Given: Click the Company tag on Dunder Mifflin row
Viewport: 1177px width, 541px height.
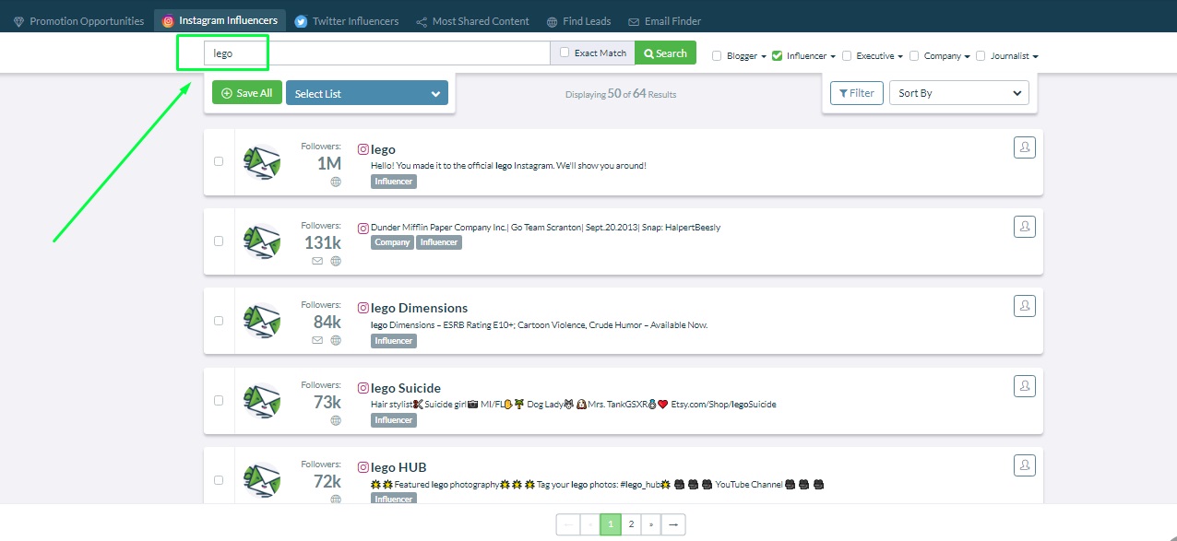Looking at the screenshot, I should 392,242.
